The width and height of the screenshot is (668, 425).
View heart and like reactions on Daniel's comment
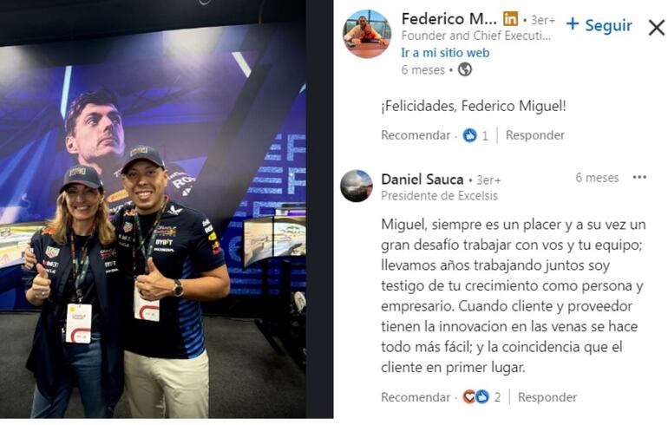[x=476, y=397]
